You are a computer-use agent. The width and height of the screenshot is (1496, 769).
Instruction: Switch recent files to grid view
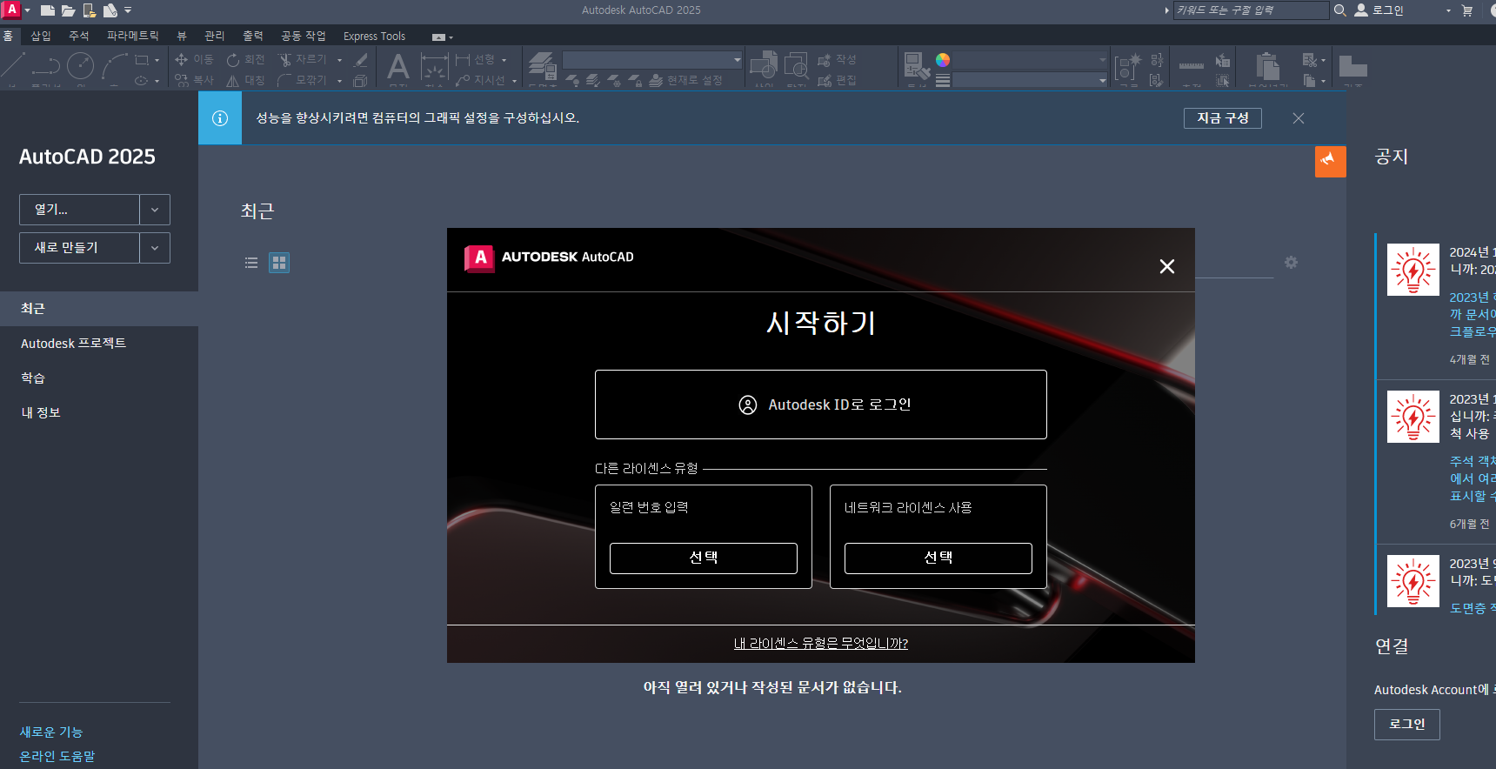[279, 263]
